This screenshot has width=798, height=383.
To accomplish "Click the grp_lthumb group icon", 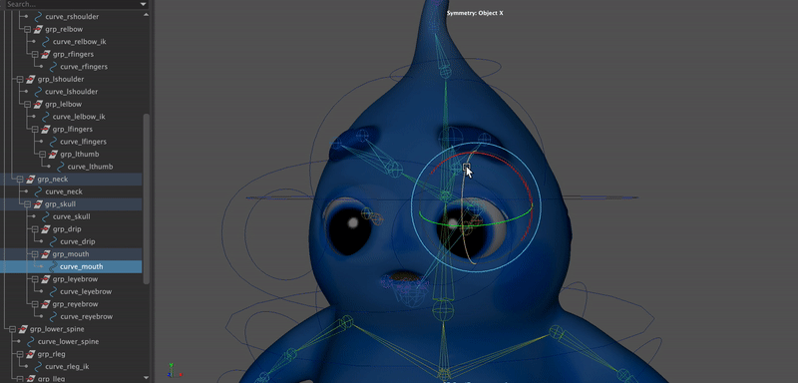I will point(53,155).
